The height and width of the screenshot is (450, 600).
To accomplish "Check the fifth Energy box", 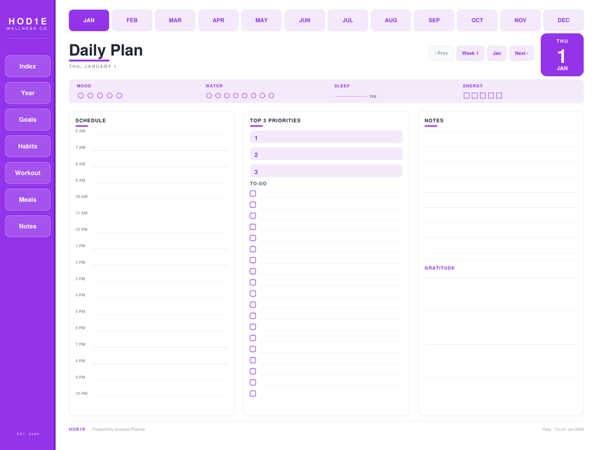I will pyautogui.click(x=499, y=96).
